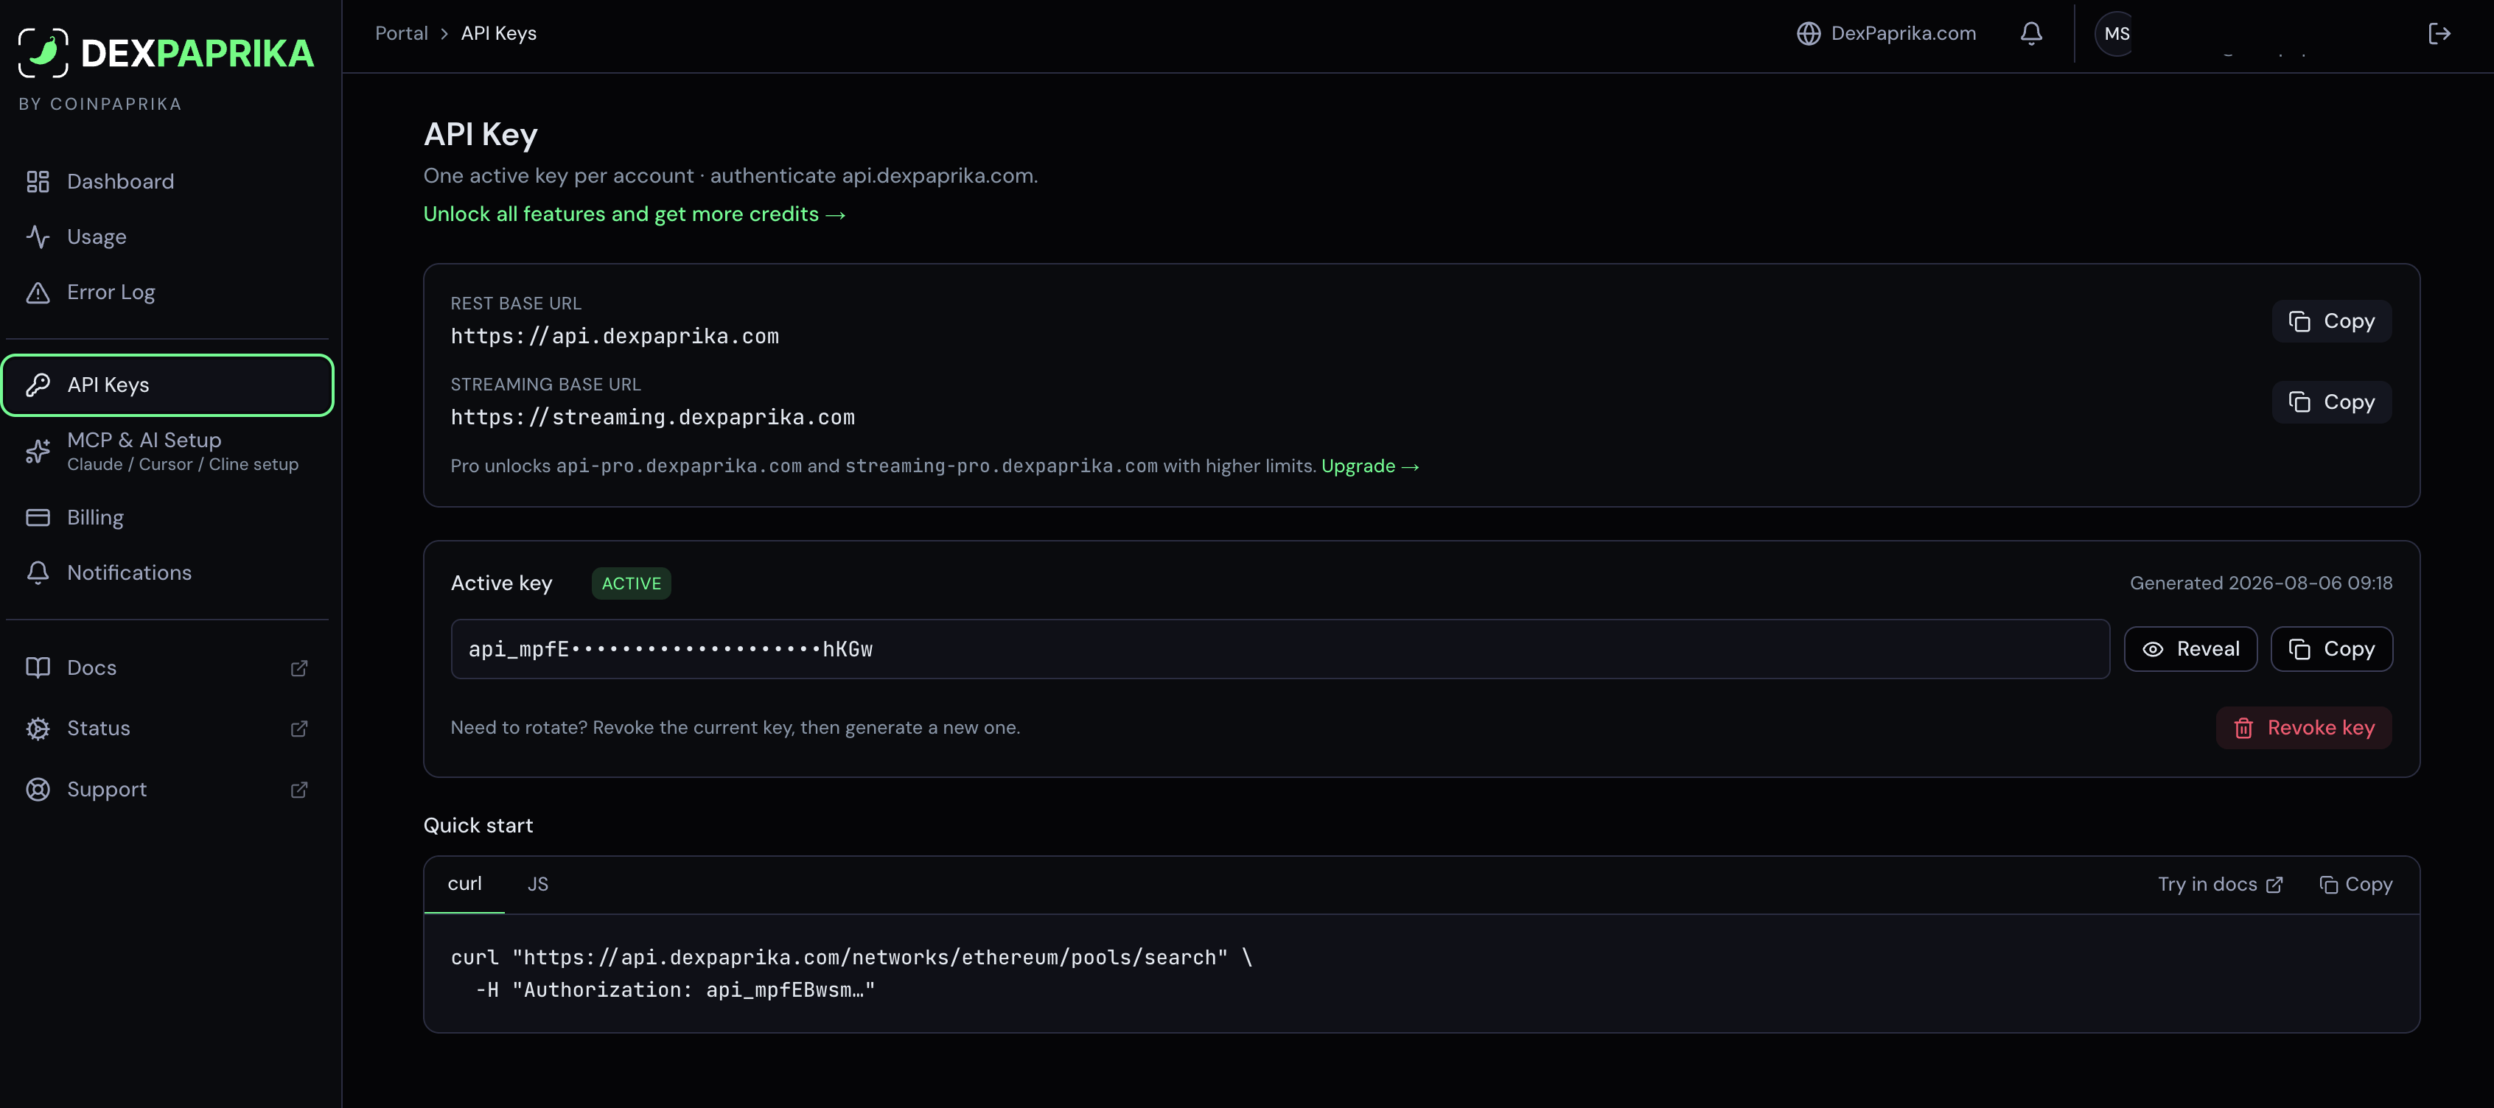Click API Keys breadcrumb text
2494x1108 pixels.
[x=499, y=33]
